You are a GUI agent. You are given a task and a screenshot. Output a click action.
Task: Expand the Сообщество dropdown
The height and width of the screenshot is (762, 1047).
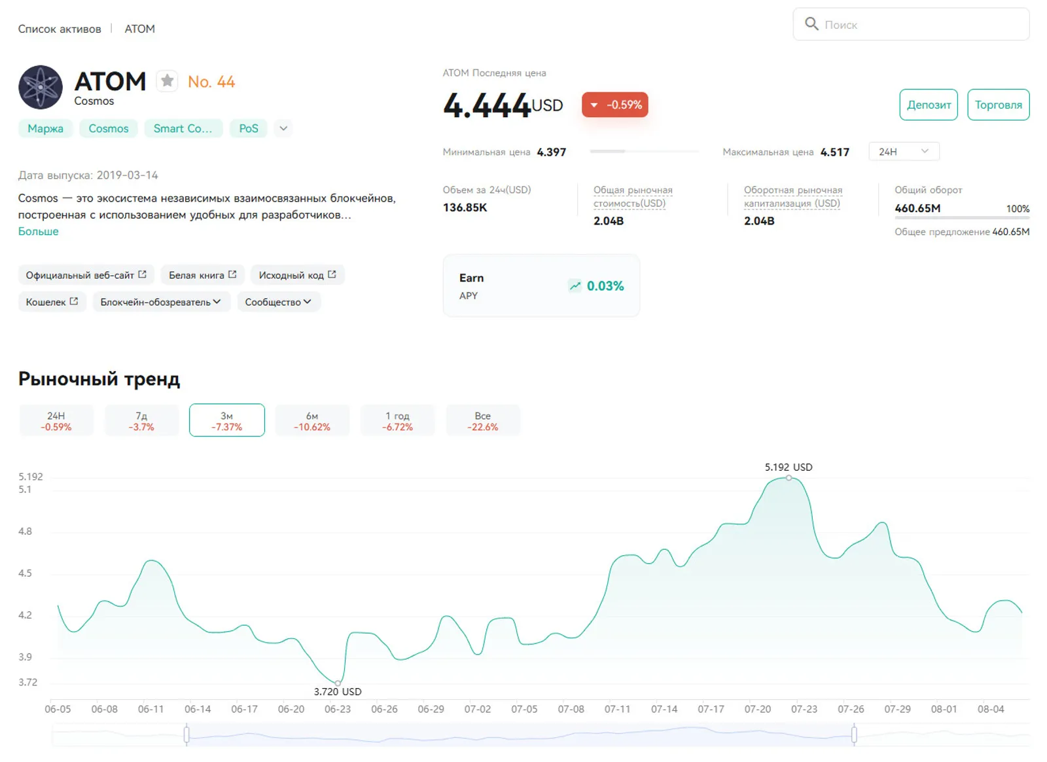278,302
